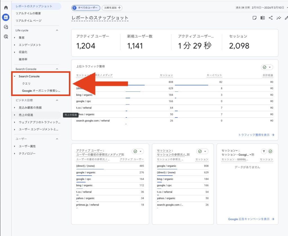This screenshot has width=288, height=236.
Task: Click the share report icon
Action: coord(271,18)
